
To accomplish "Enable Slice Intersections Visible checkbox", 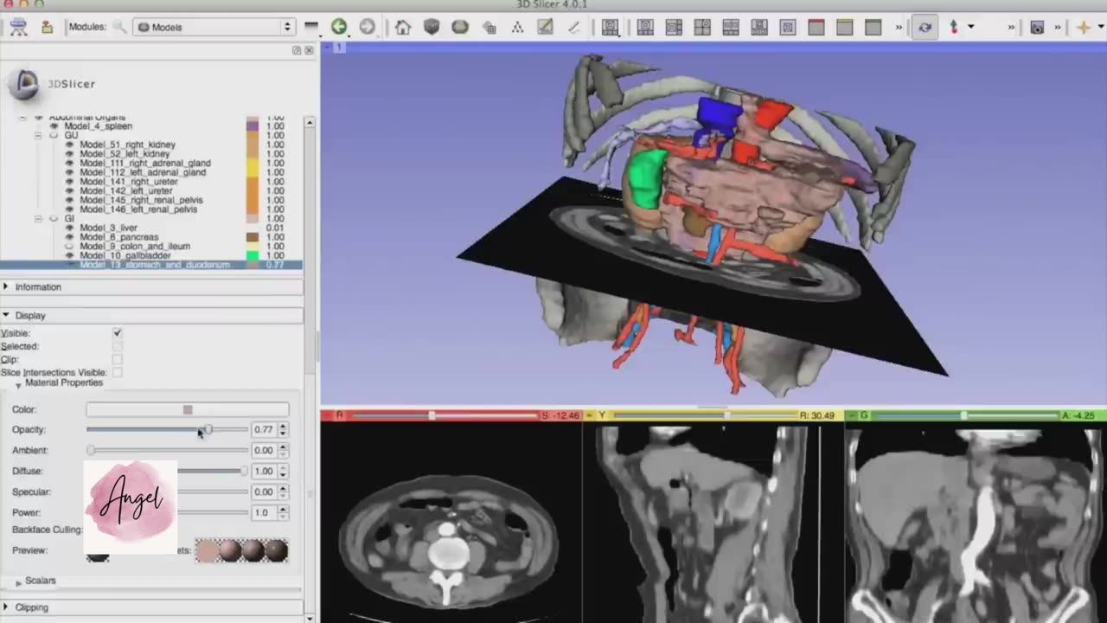I will click(117, 372).
